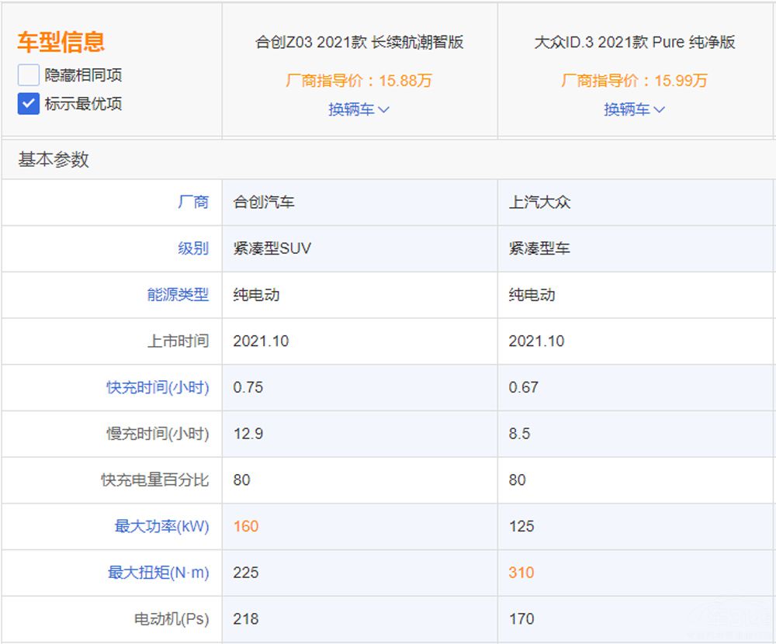776x644 pixels.
Task: Open 换辆车 dropdown under 大众ID.3
Action: point(634,109)
